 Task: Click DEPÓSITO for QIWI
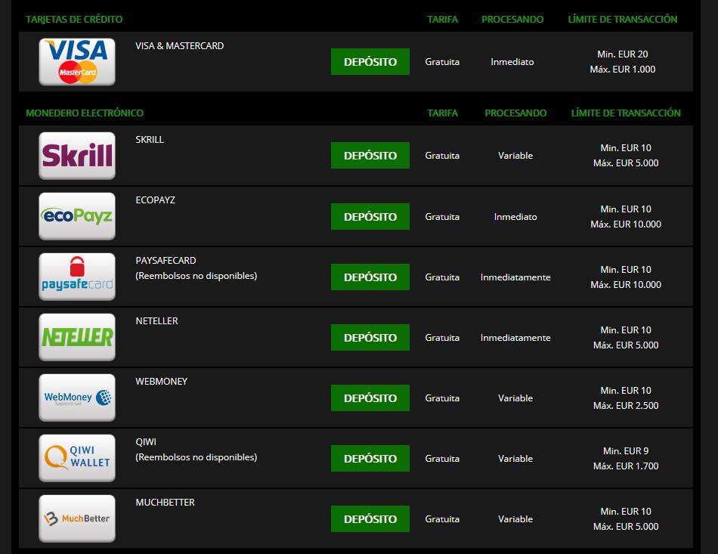[370, 458]
